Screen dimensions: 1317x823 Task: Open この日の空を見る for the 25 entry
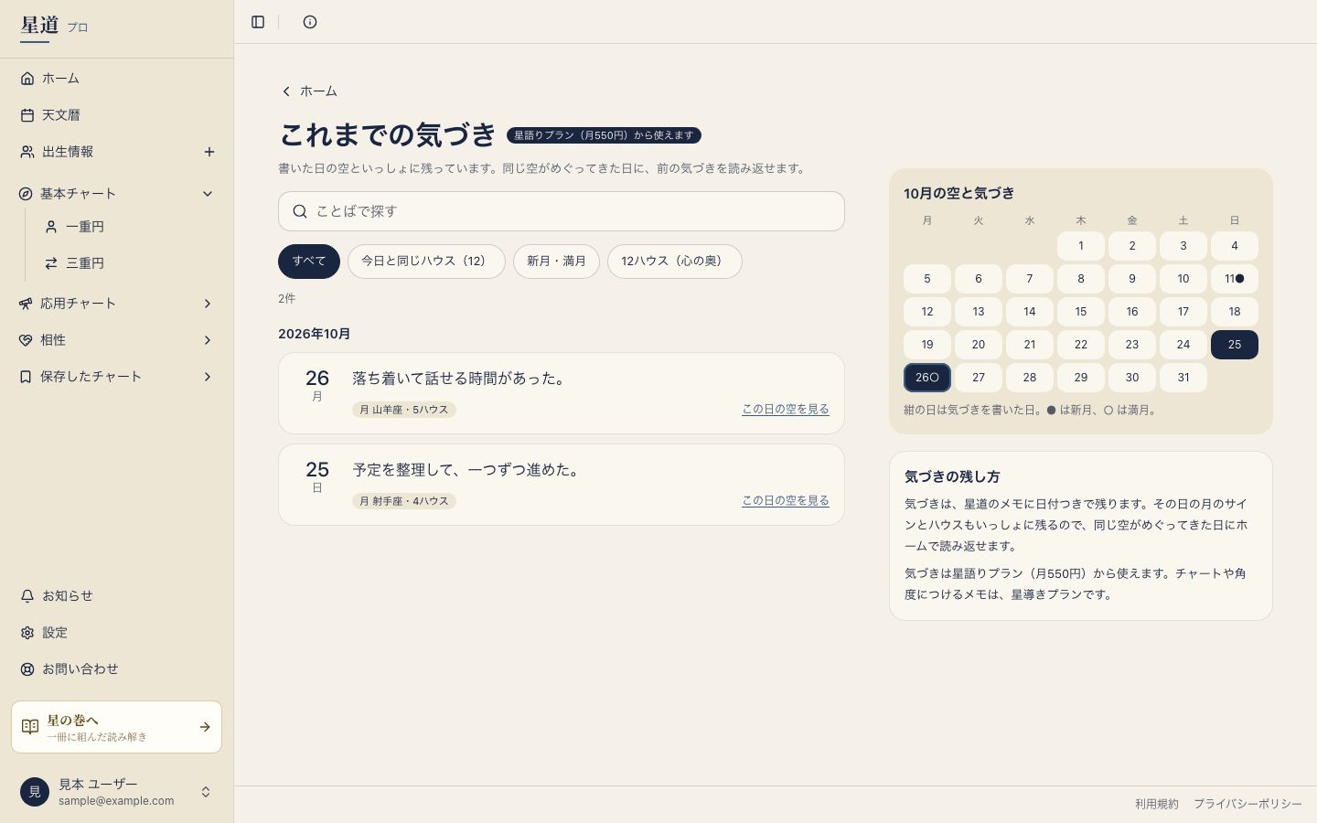[x=786, y=501]
